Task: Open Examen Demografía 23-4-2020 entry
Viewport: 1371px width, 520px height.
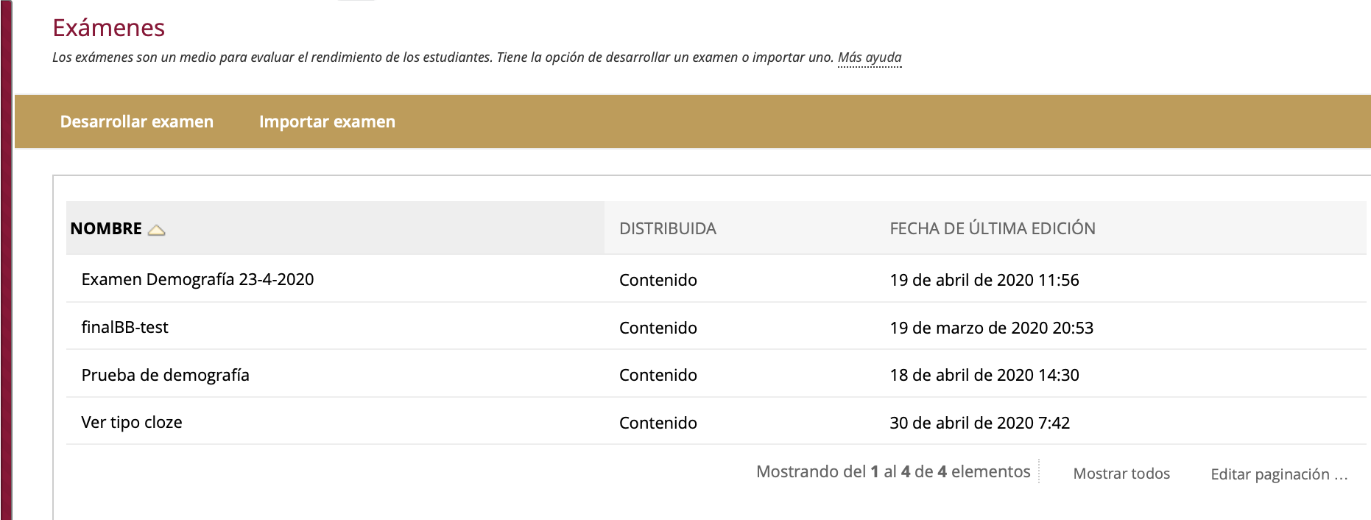Action: [x=197, y=279]
